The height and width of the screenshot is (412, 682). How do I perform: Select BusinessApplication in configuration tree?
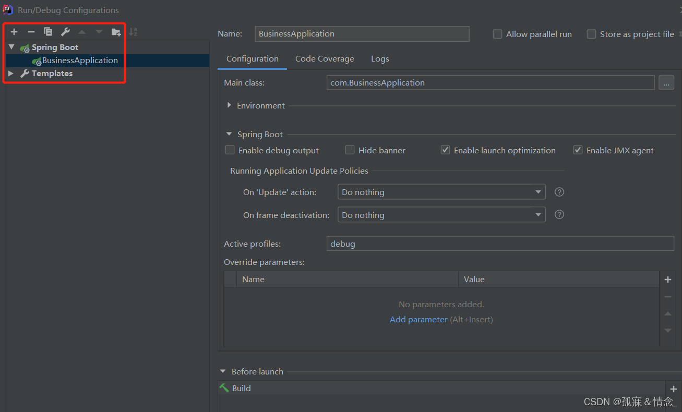(x=80, y=60)
